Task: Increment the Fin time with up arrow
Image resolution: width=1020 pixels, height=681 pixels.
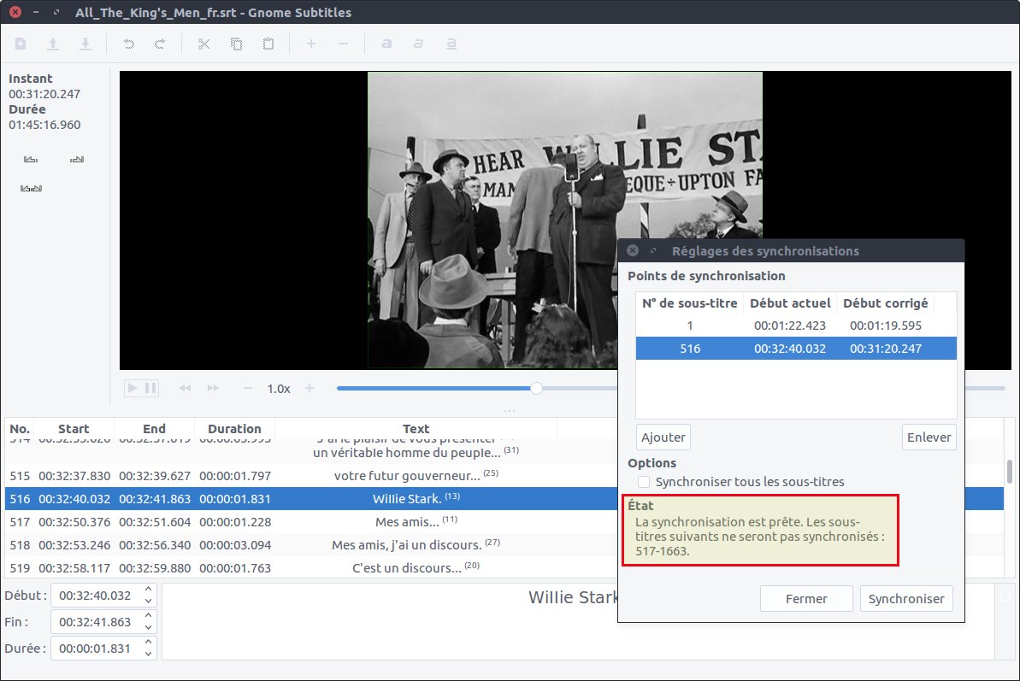Action: (148, 616)
